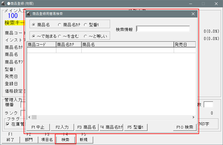Select the 商品名 radio button
Image resolution: width=223 pixels, height=145 pixels.
(x=34, y=25)
